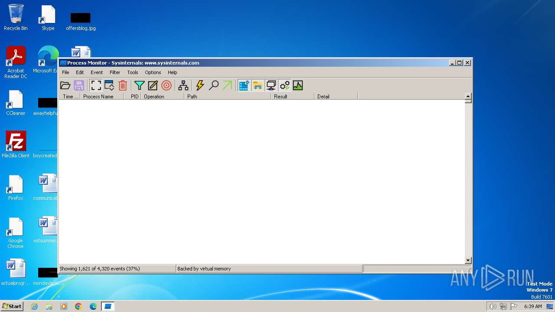The image size is (555, 312).
Task: Select the Acrobat Reader DC desktop icon
Action: click(16, 62)
